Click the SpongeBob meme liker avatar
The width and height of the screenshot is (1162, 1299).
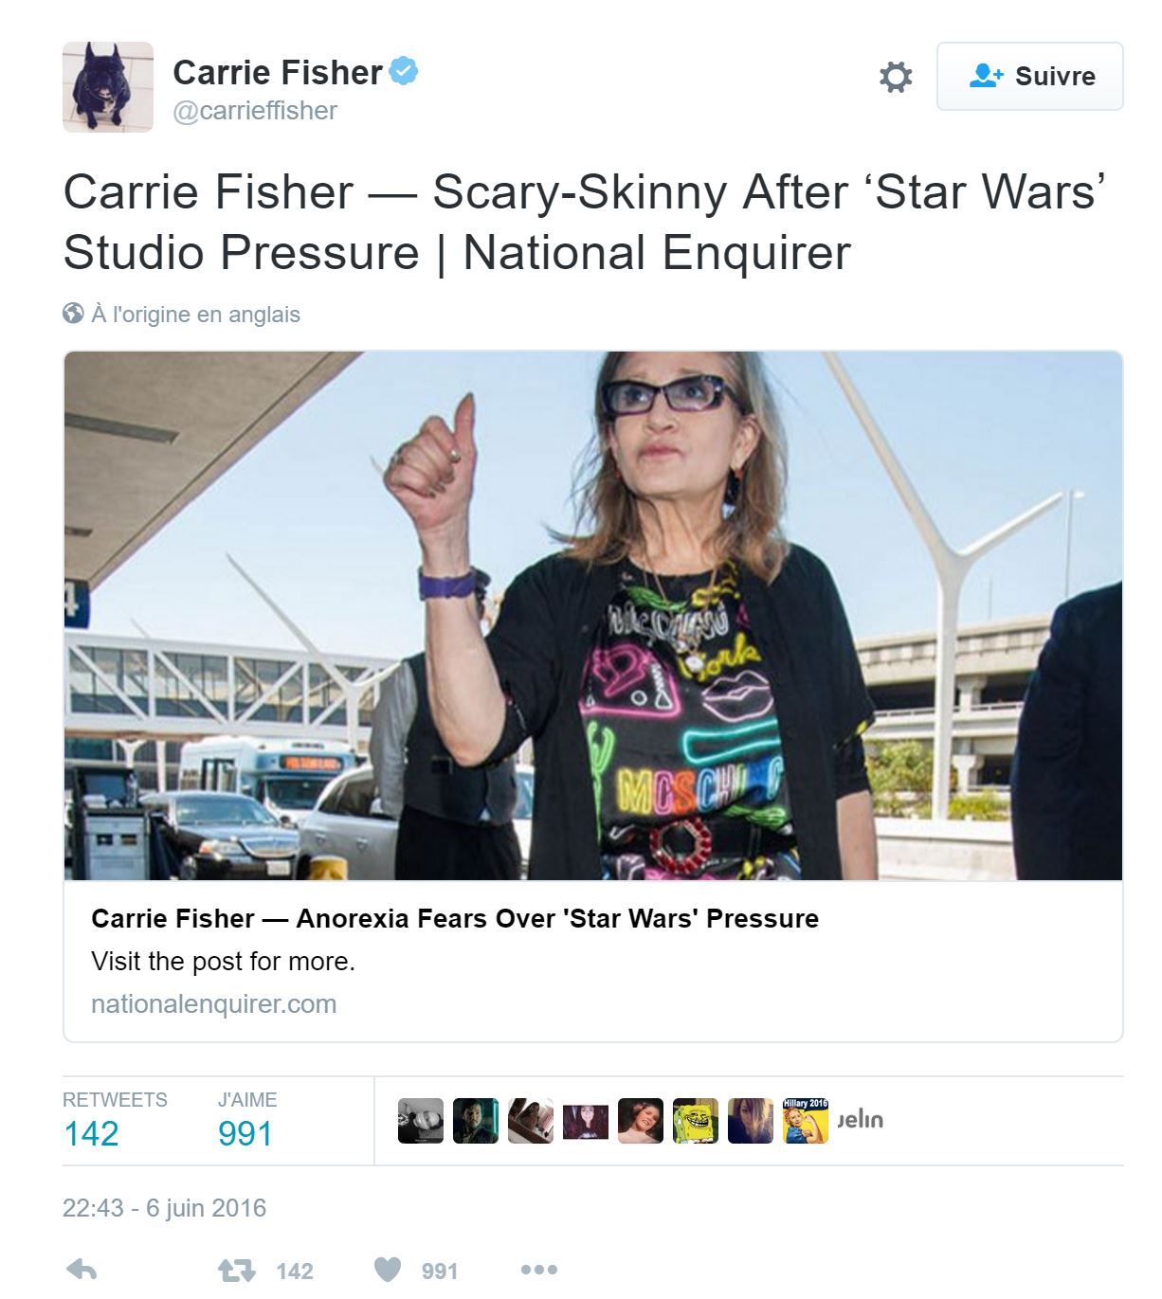(x=696, y=1121)
